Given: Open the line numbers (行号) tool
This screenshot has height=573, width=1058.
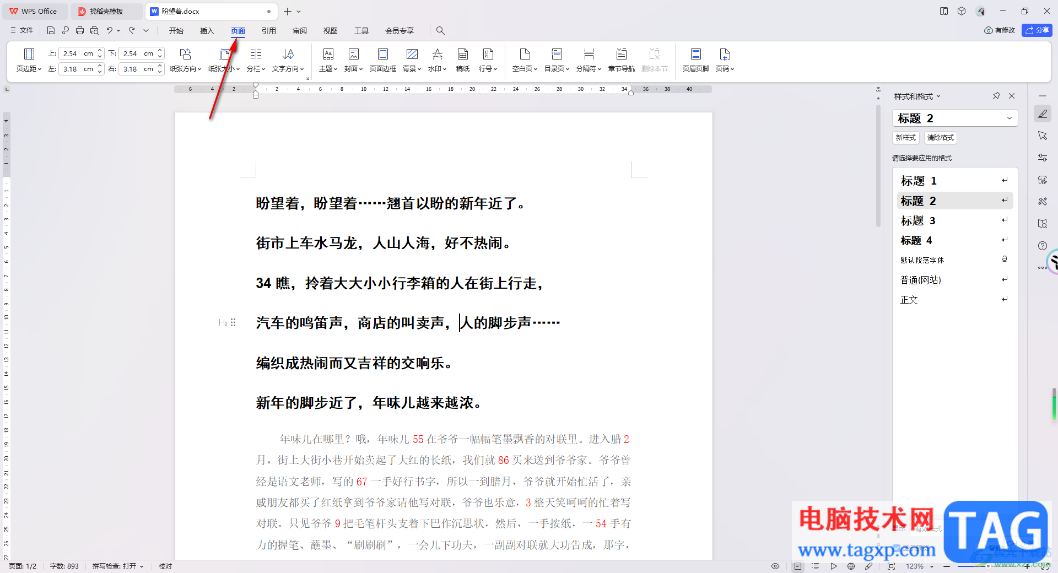Looking at the screenshot, I should pos(488,60).
